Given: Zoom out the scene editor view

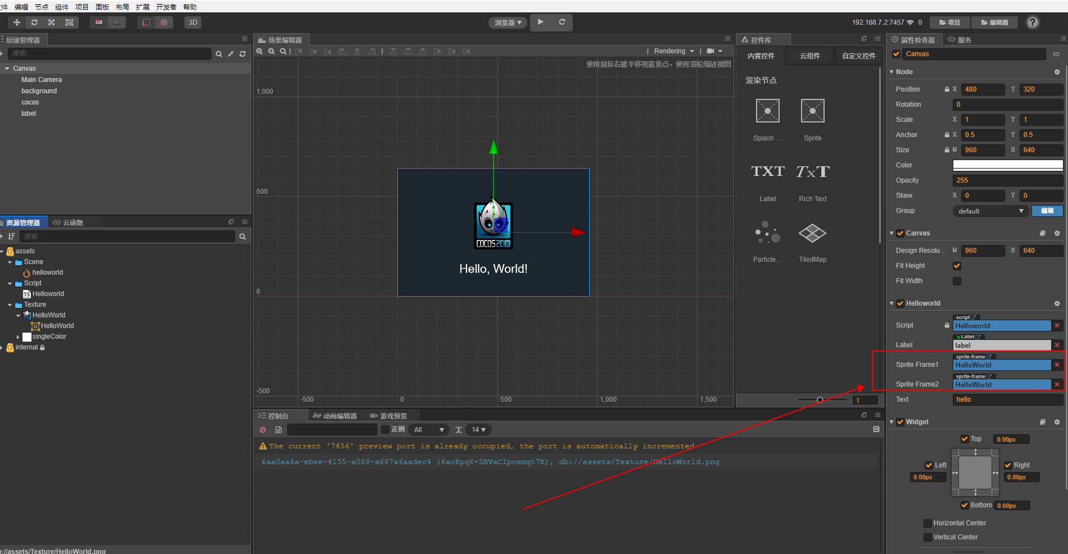Looking at the screenshot, I should 271,51.
